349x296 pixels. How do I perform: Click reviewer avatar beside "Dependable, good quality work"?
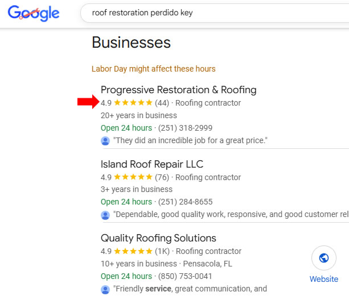coord(105,215)
